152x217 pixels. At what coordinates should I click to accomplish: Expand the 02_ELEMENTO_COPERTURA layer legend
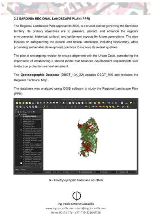[x=17, y=130]
